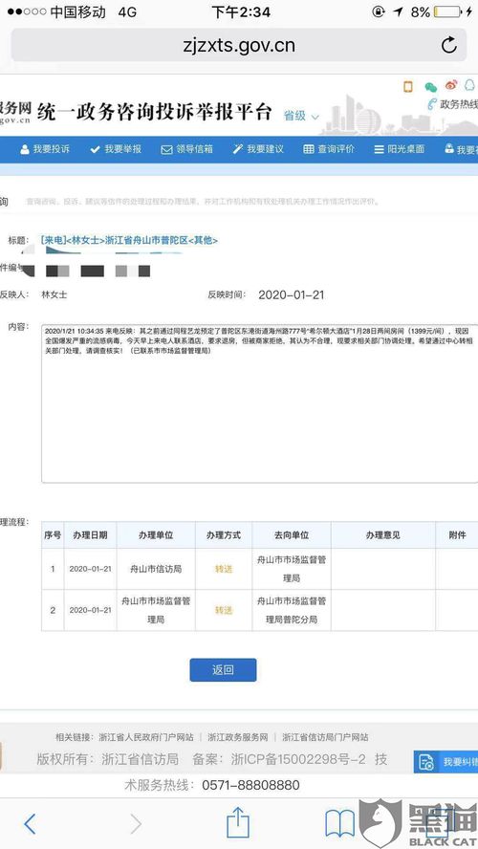
Task: Click the blue 返回 button
Action: coord(223,670)
